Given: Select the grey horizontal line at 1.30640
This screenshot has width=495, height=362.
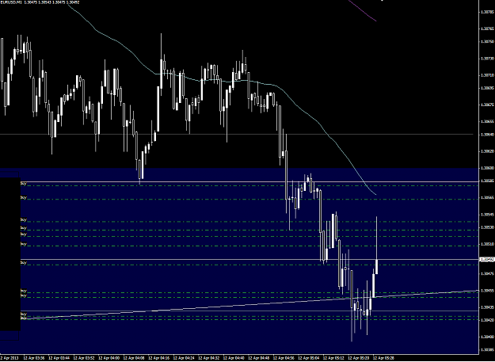Looking at the screenshot, I should 237,135.
